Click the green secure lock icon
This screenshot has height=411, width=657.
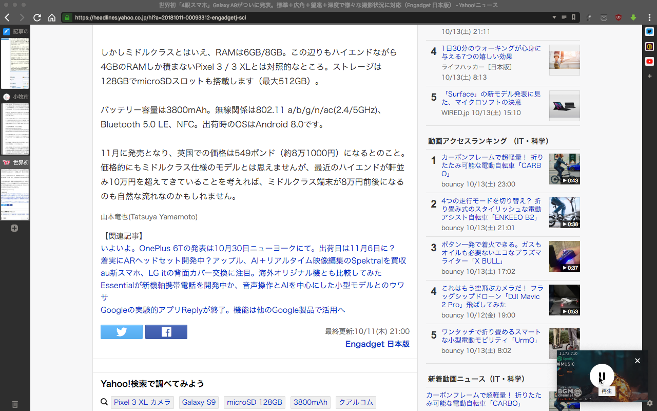[67, 17]
